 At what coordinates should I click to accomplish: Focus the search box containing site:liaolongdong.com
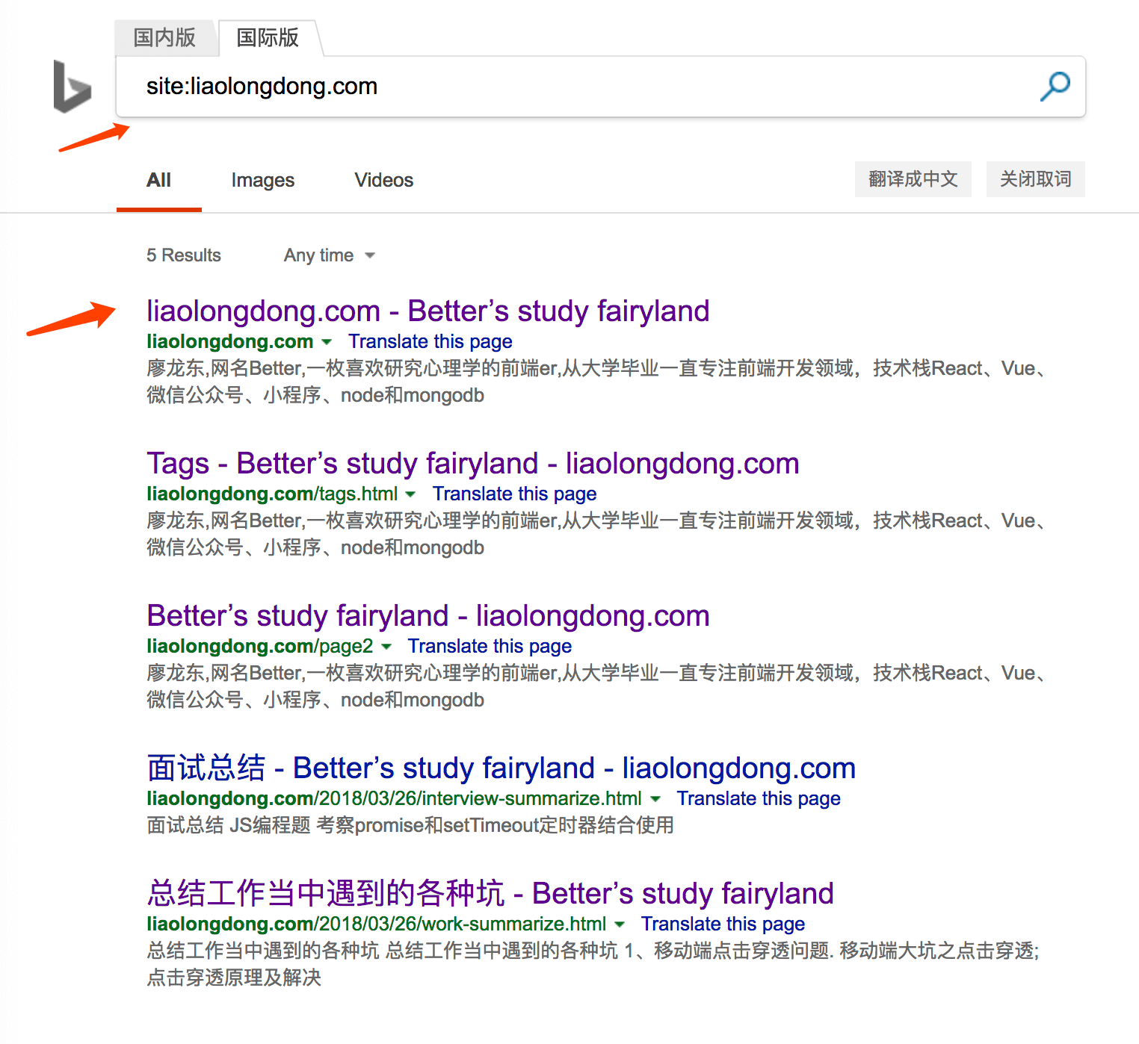tap(600, 87)
